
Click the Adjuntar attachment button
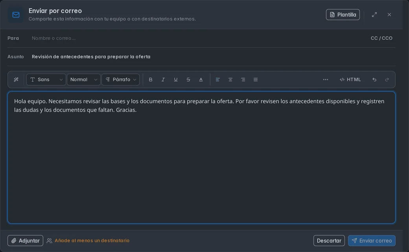pos(25,241)
